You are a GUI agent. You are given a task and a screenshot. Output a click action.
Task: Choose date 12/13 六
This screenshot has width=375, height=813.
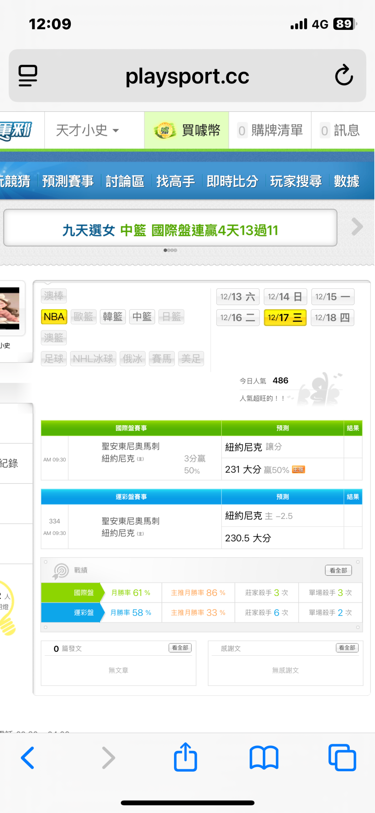click(x=238, y=297)
